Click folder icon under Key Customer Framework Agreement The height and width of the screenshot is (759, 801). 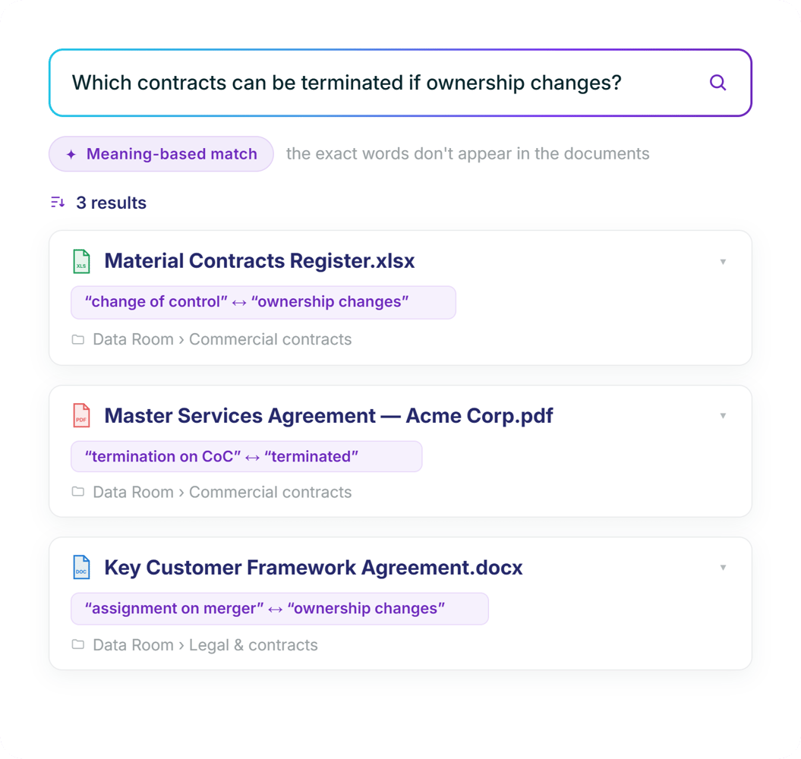click(x=77, y=644)
